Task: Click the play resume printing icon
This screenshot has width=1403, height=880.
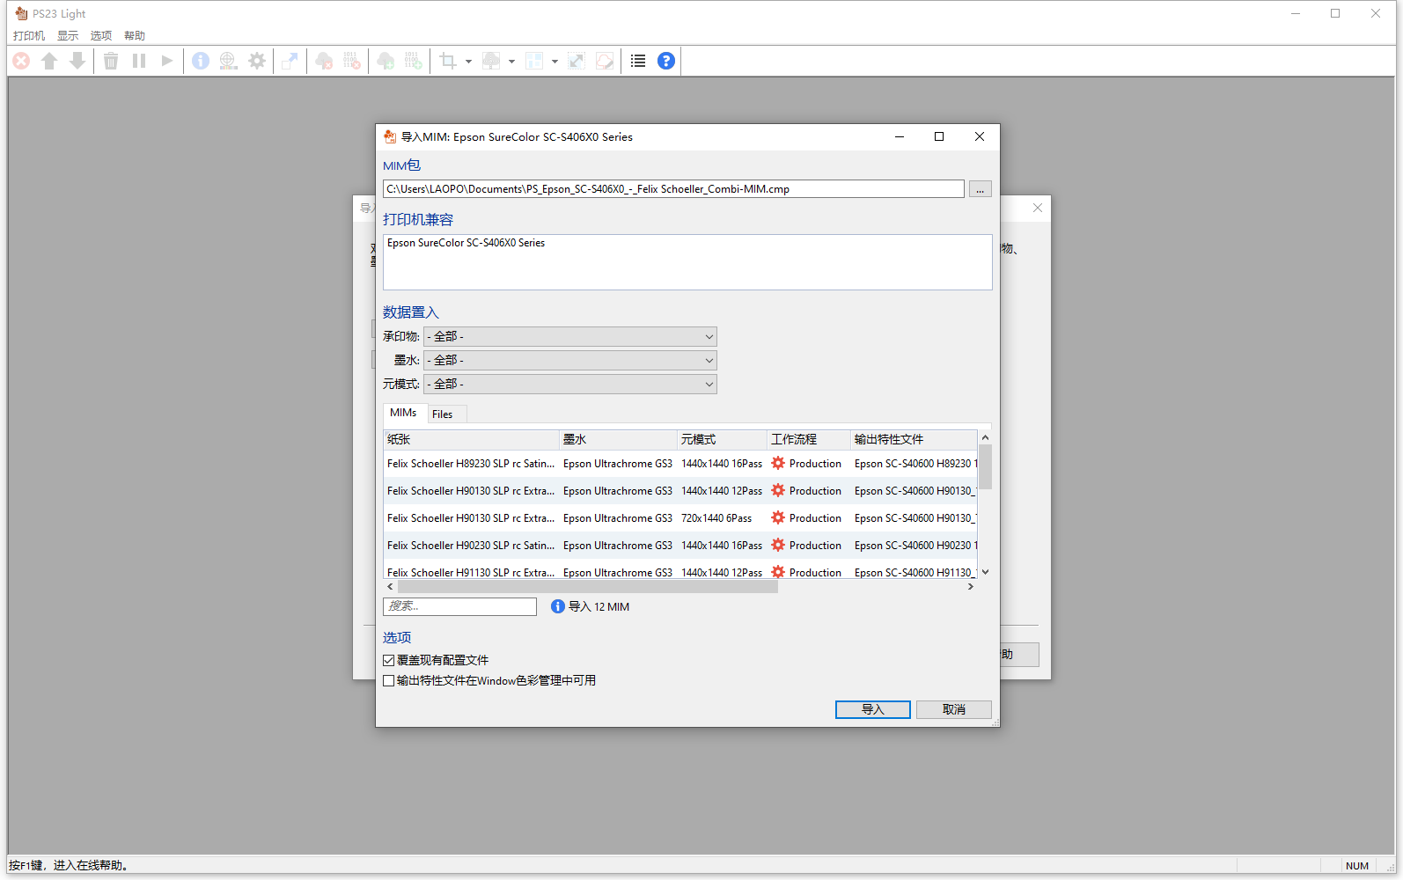Action: [x=167, y=61]
